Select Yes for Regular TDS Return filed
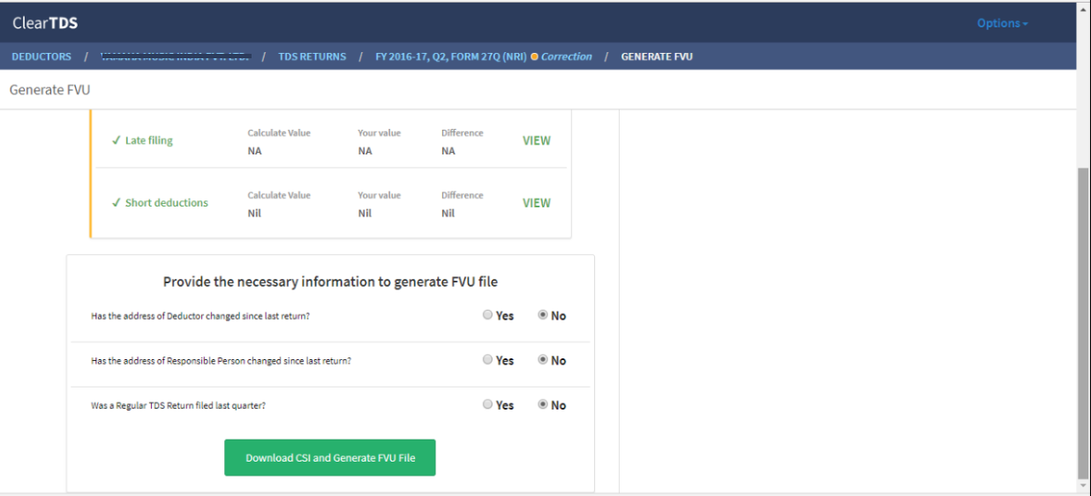Screen dimensions: 1091x496 [488, 405]
